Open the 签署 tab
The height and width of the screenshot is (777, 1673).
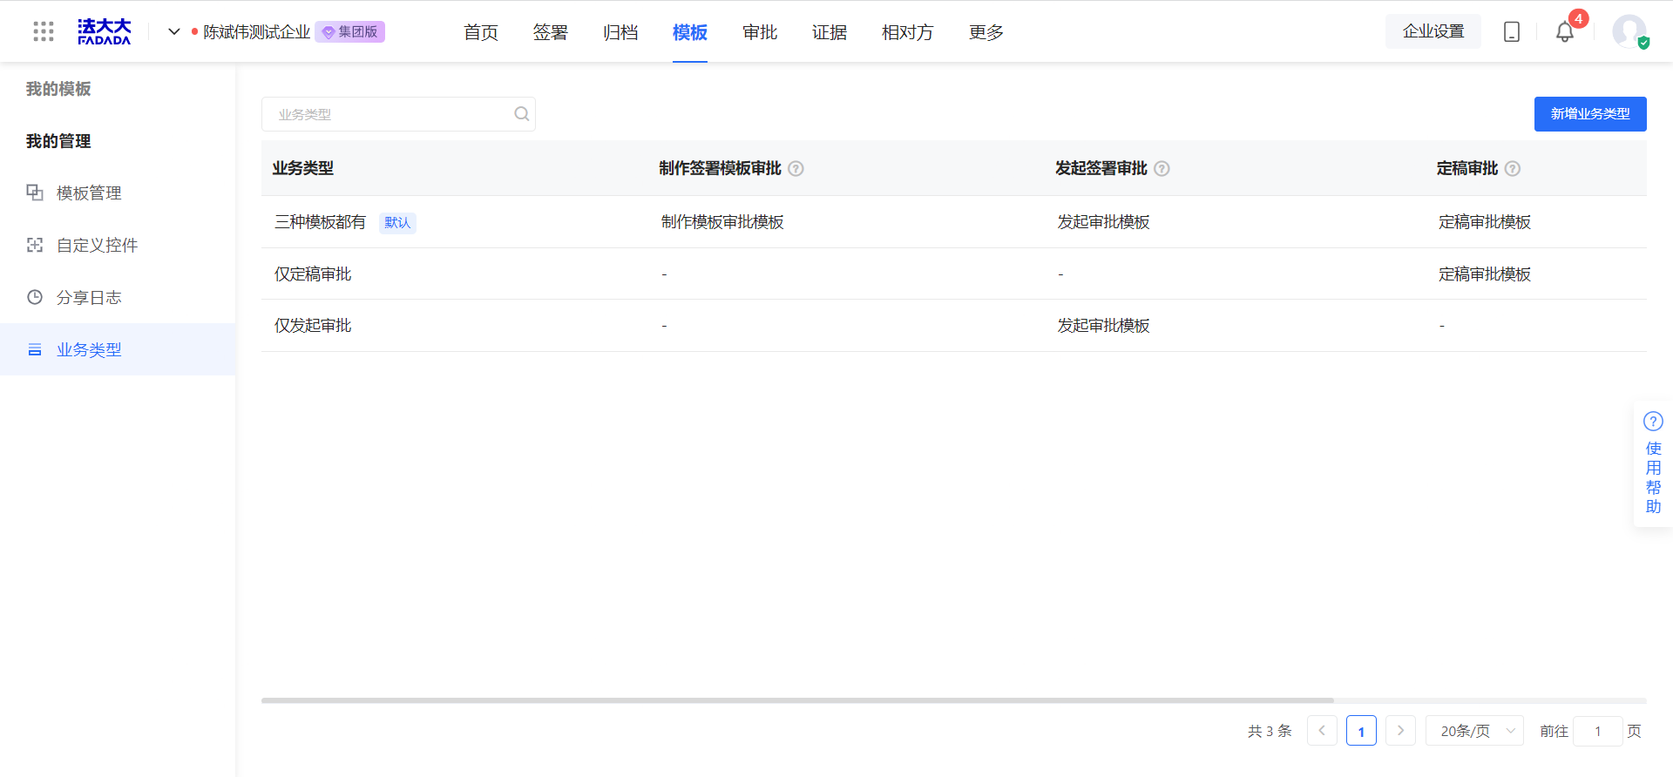click(x=551, y=32)
